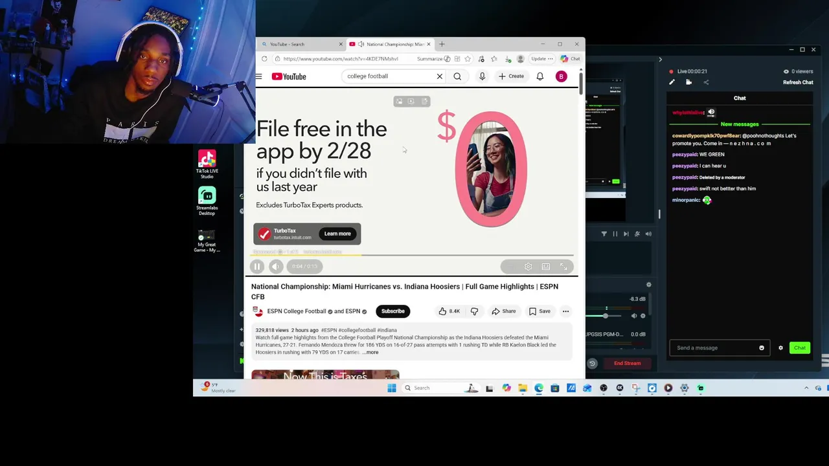Run the YouTube search magnifier button
The height and width of the screenshot is (466, 829).
457,76
